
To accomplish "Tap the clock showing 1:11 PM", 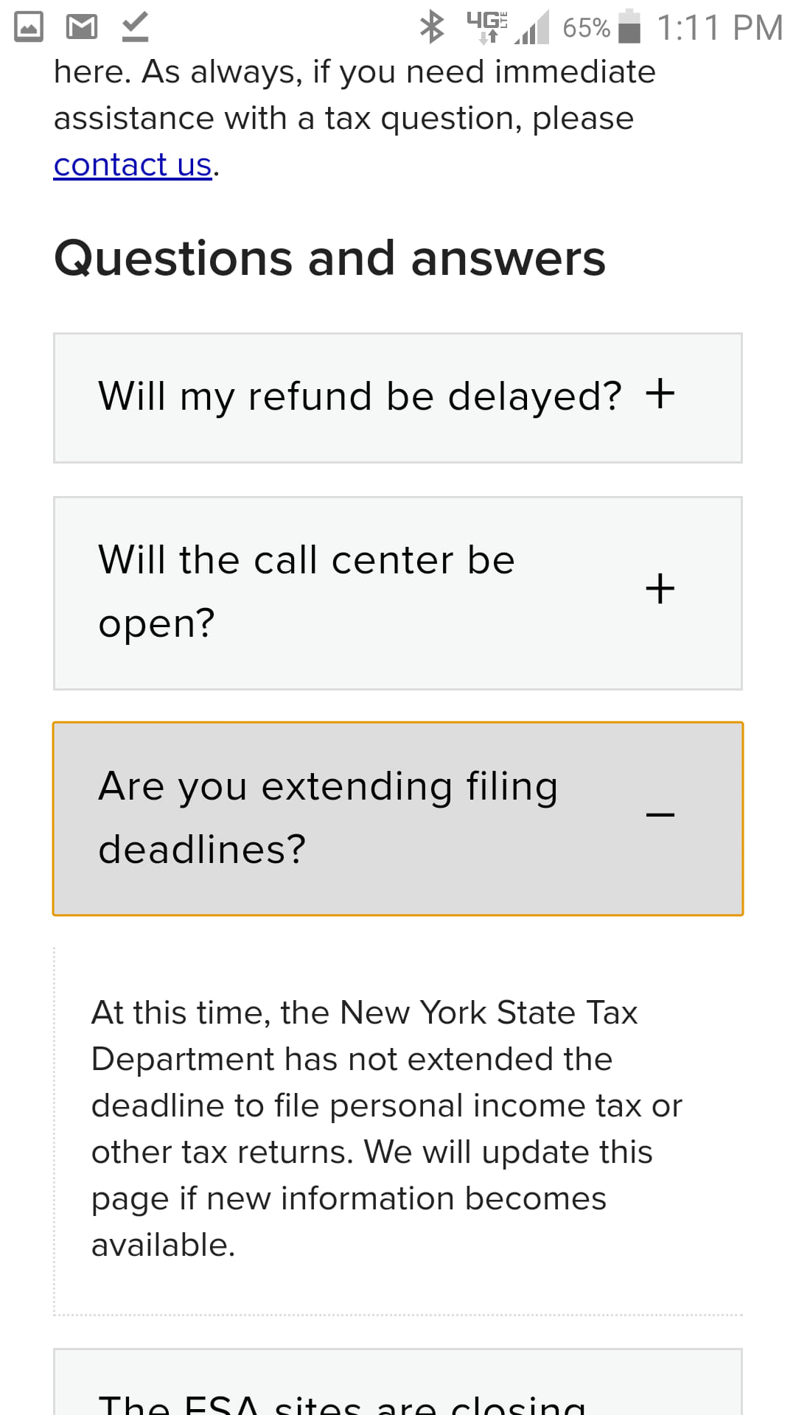I will [x=719, y=27].
